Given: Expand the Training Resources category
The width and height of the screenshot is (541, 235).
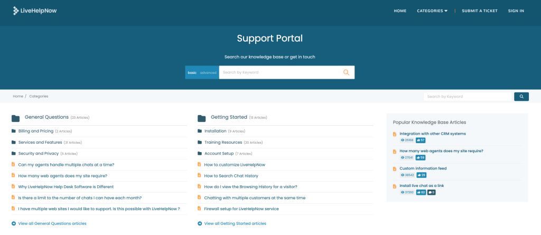Looking at the screenshot, I should [x=223, y=142].
